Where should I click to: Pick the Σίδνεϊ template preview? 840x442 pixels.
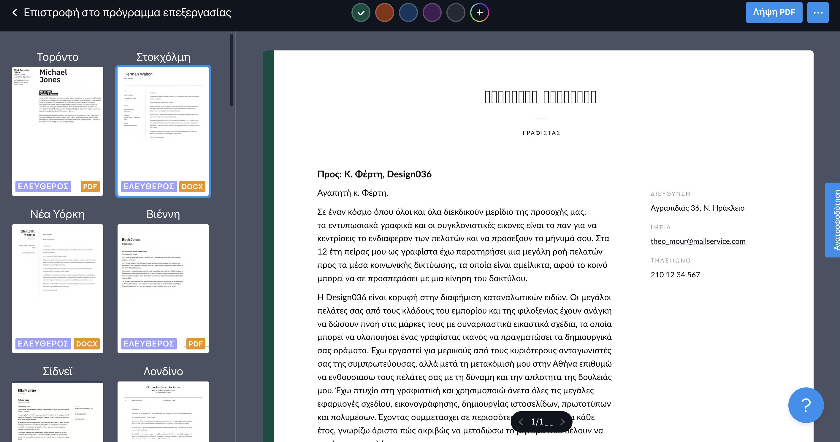tap(57, 412)
